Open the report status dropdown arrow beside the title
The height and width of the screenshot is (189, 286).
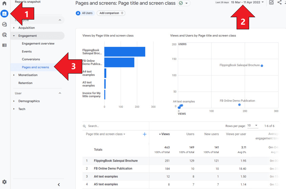click(186, 3)
